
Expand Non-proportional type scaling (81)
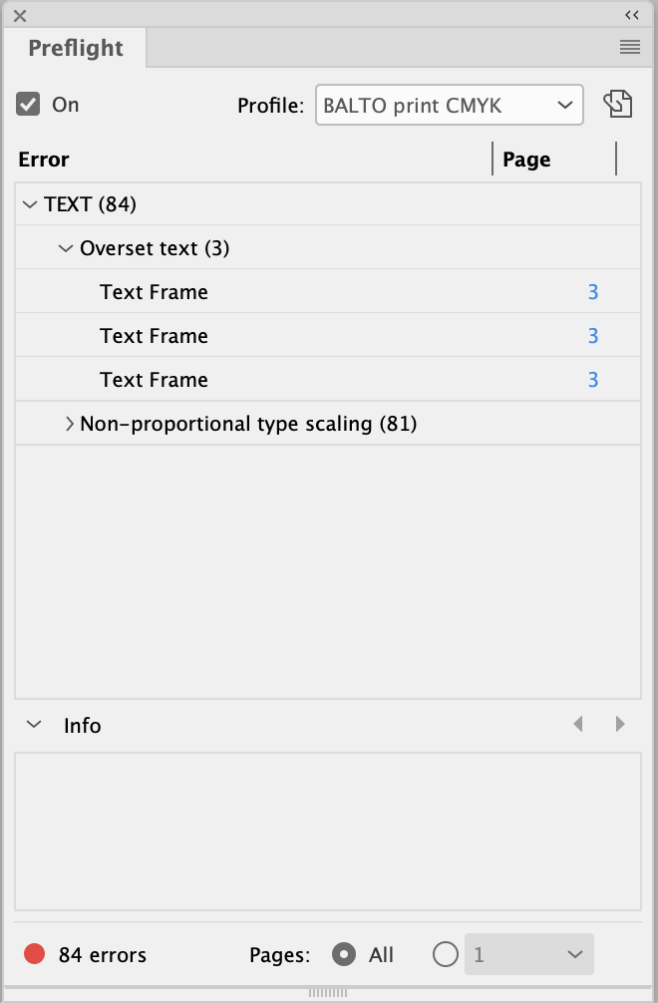(x=69, y=424)
